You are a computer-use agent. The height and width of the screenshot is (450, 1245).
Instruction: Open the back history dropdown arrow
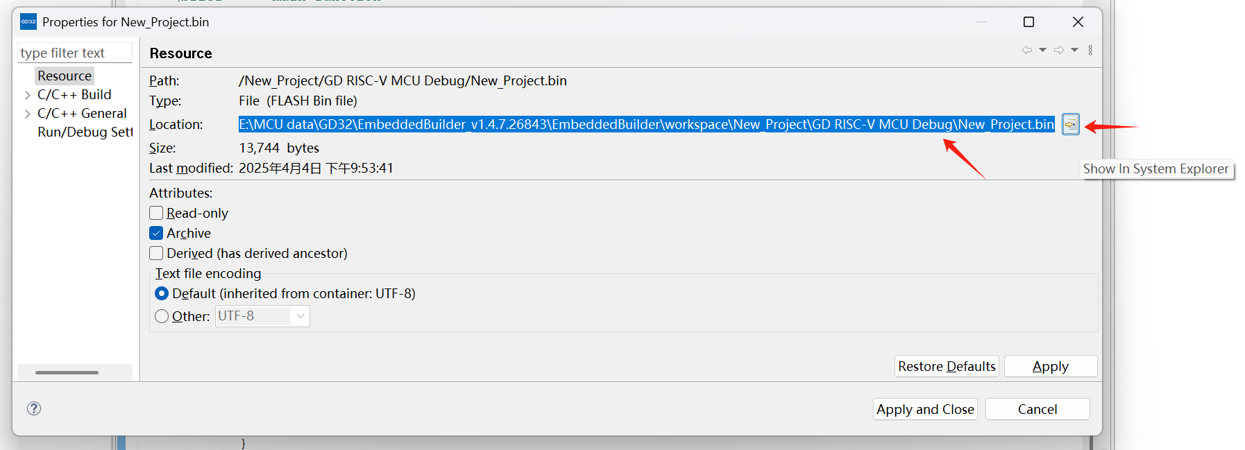coord(1042,50)
